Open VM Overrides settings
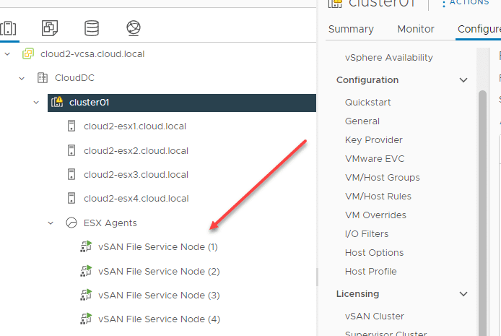 click(x=375, y=215)
